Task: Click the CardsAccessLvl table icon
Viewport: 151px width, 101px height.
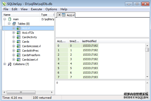Action: (x=18, y=46)
